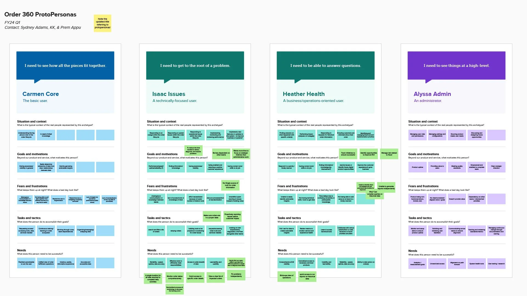Click the 'Manage risk related to fraud' sticky
This screenshot has width=527, height=296.
click(x=389, y=154)
